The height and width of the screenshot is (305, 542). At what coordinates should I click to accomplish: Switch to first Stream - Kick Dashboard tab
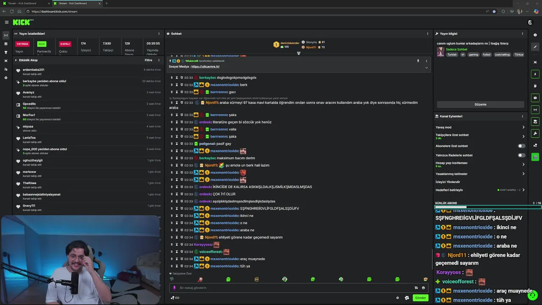tap(25, 3)
